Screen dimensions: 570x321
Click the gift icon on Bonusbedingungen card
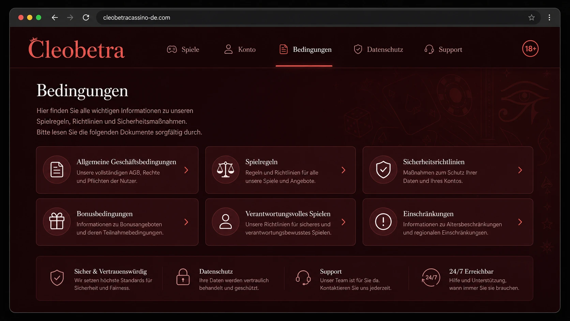[57, 221]
